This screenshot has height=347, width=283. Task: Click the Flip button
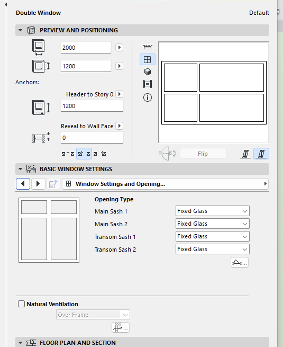click(x=203, y=154)
